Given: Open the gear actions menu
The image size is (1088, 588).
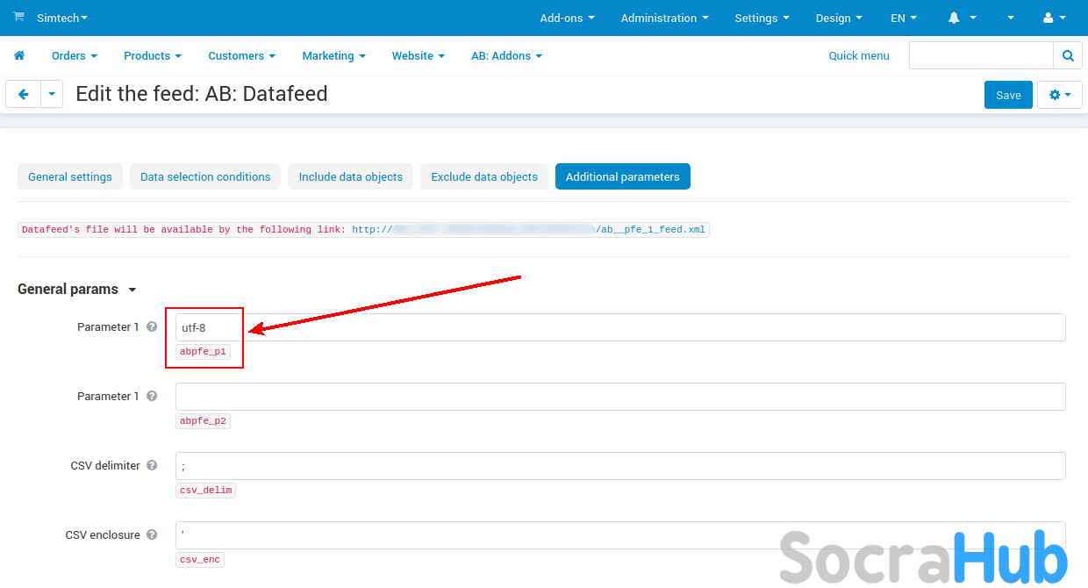Looking at the screenshot, I should tap(1060, 95).
